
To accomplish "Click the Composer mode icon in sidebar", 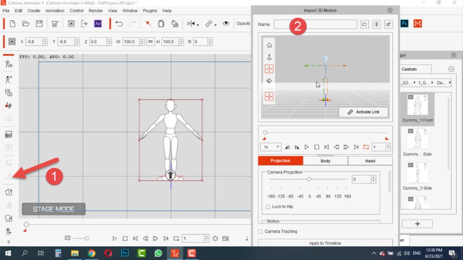I will point(8,64).
